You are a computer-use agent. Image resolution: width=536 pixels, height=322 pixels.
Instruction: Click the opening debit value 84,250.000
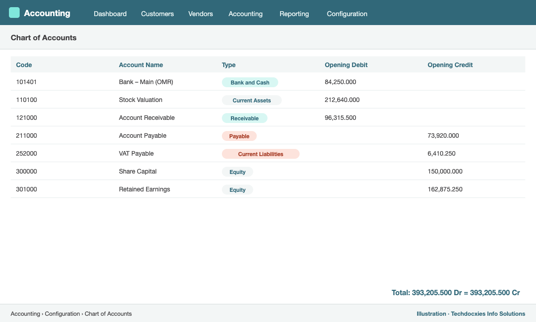point(340,82)
